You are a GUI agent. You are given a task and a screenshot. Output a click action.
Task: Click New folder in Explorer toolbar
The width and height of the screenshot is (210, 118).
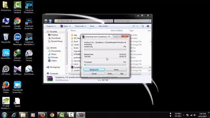coord(103,26)
